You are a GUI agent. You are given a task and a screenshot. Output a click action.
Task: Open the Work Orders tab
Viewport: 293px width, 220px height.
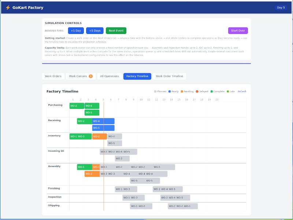tap(53, 76)
